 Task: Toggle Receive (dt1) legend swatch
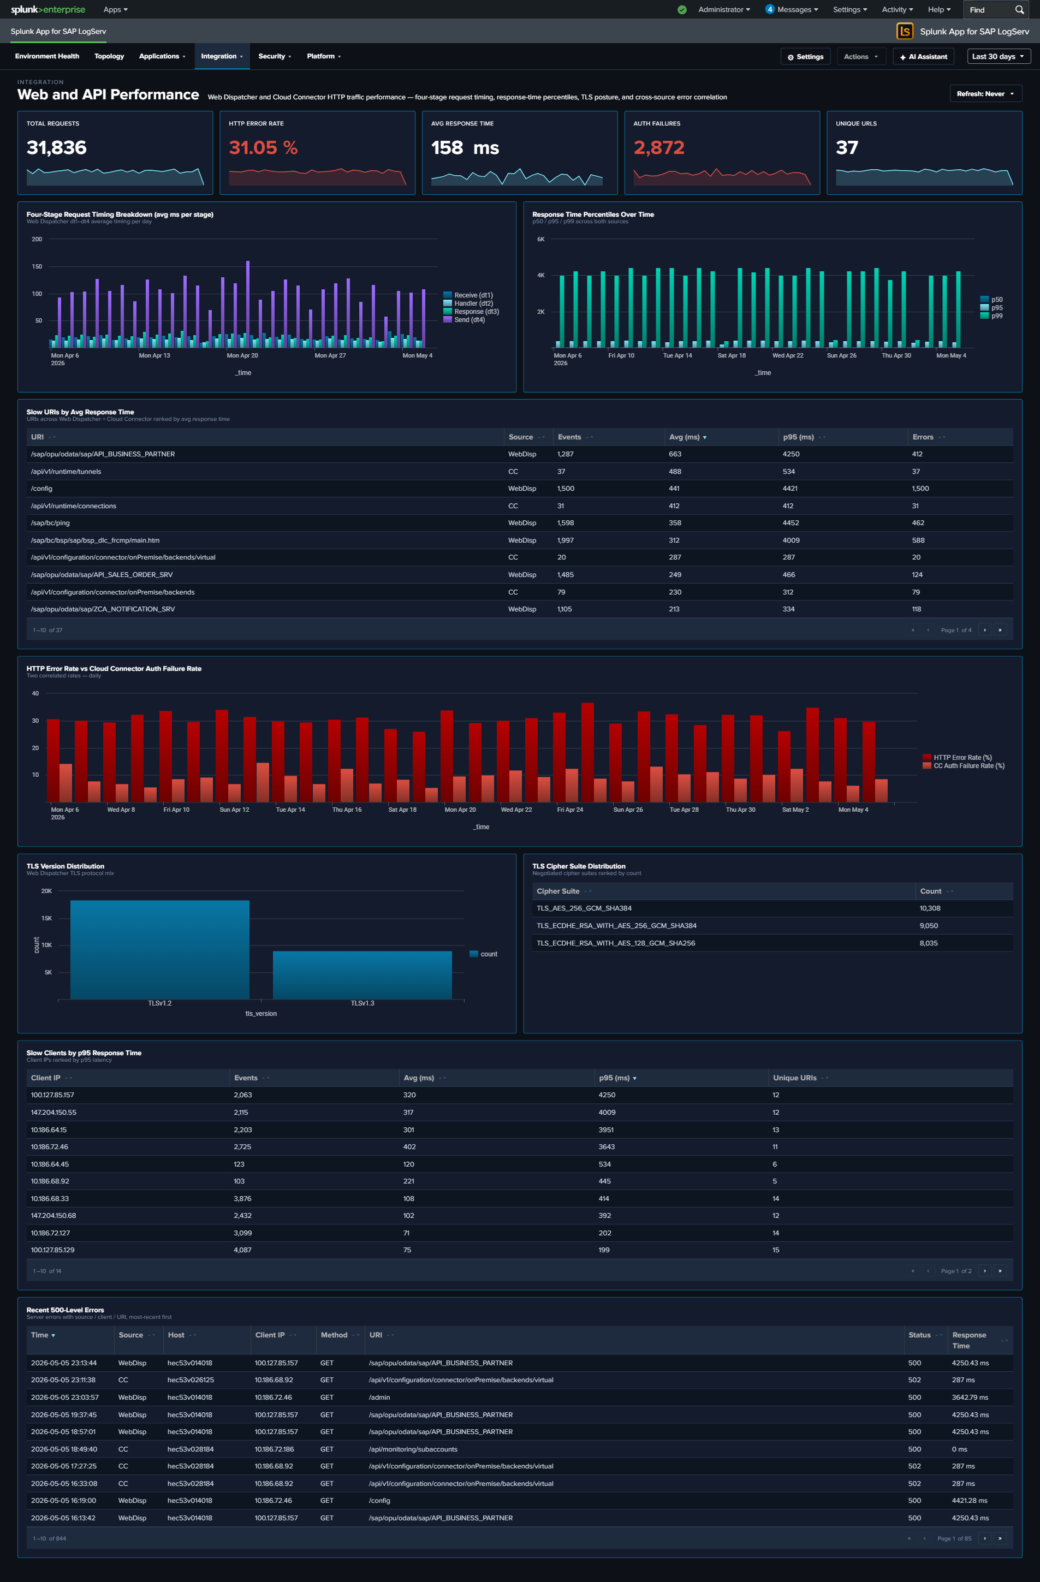point(448,295)
